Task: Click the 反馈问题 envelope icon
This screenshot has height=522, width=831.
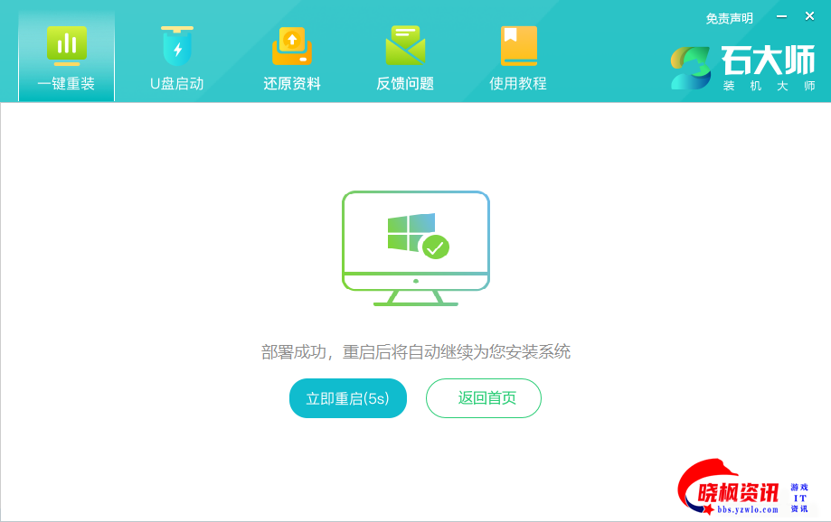Action: point(405,45)
